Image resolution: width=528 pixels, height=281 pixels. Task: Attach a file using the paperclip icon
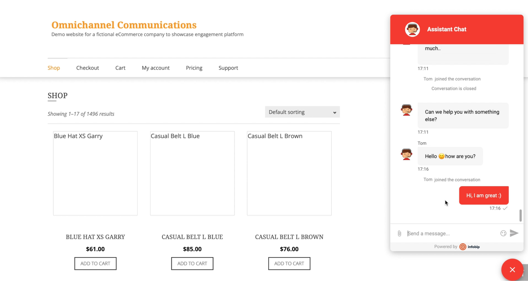[x=399, y=233]
